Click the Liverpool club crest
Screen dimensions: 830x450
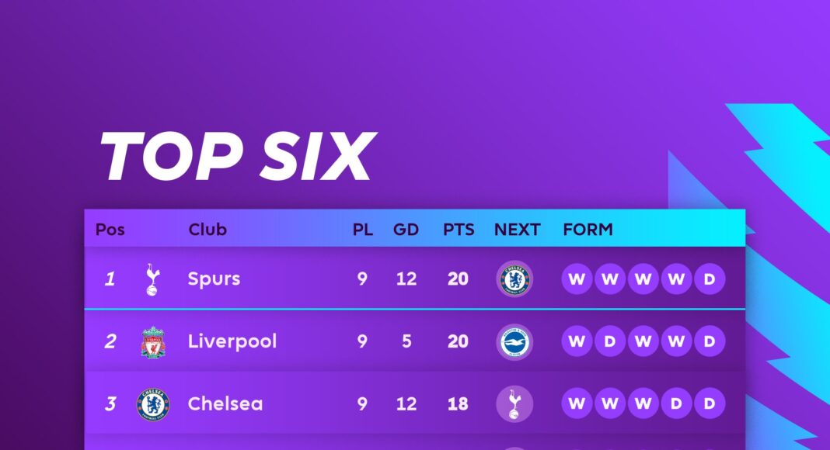click(153, 341)
